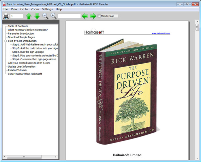Click document vertical scrollbar thumb
This screenshot has width=201, height=162.
(197, 27)
